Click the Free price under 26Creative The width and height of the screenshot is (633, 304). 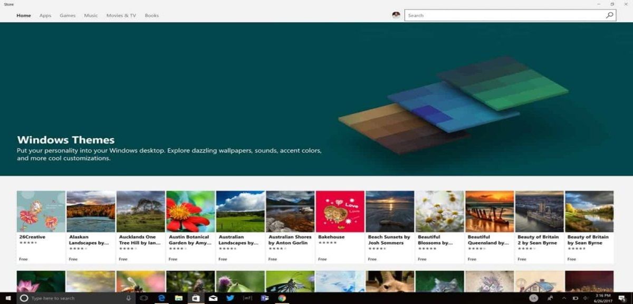23,259
